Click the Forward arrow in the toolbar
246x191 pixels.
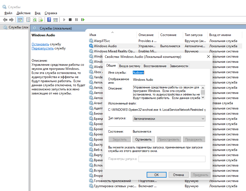coord(11,20)
